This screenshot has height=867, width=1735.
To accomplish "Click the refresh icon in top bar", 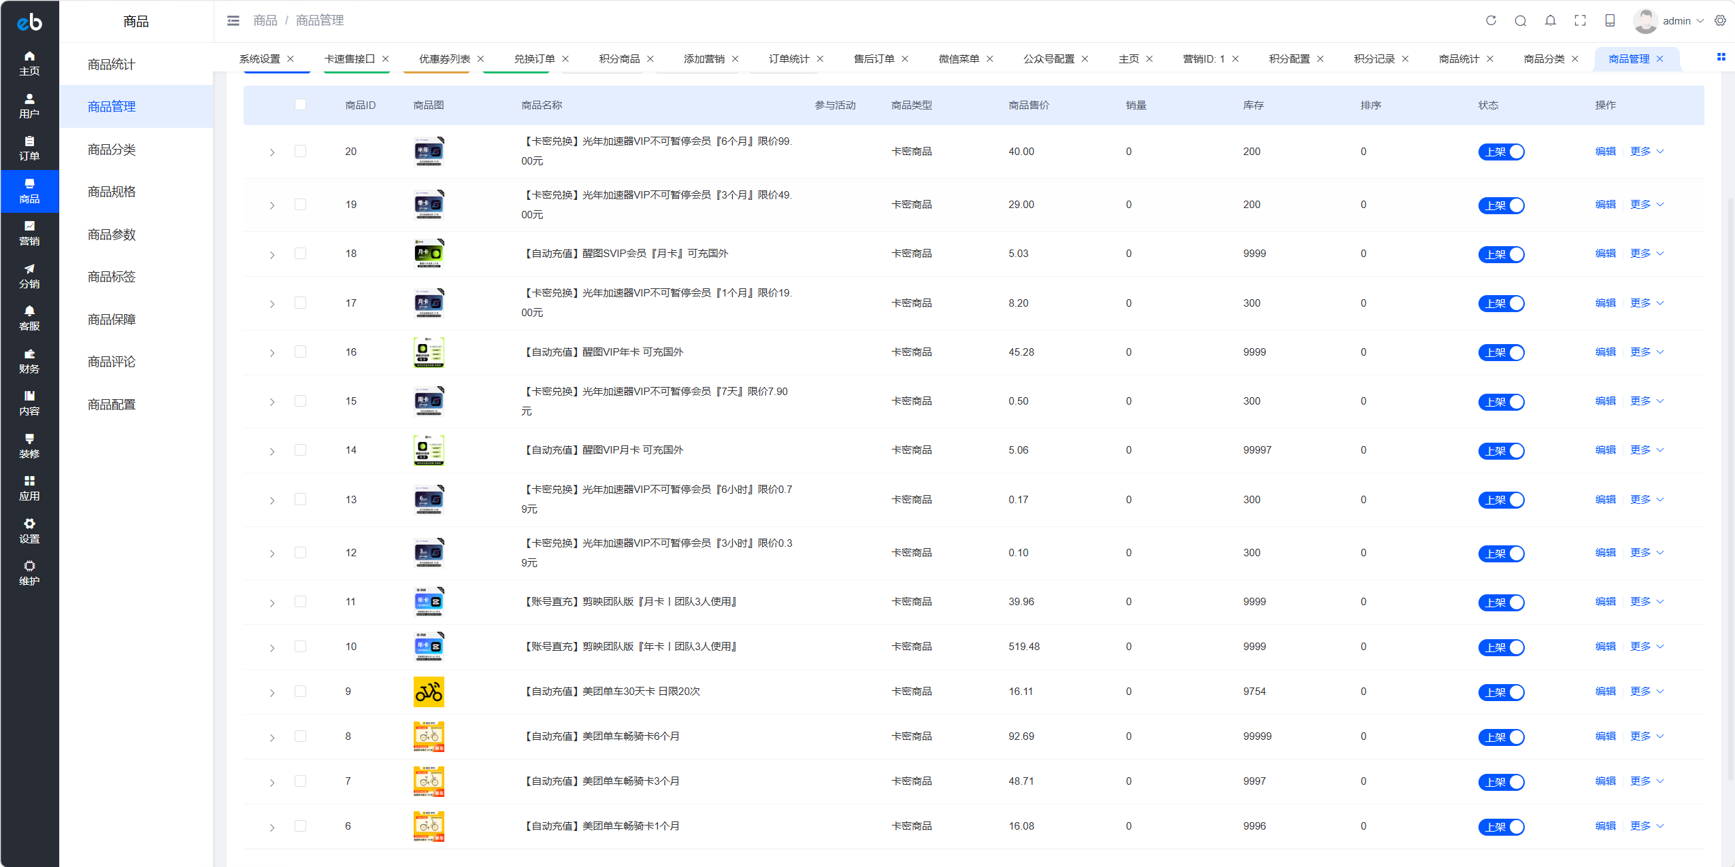I will (1491, 20).
